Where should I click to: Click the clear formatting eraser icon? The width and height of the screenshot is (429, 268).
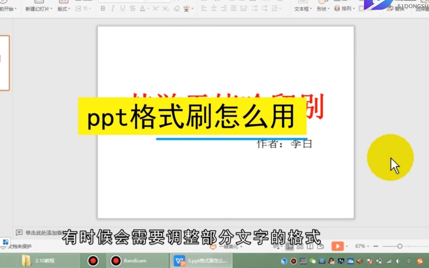coord(176,9)
